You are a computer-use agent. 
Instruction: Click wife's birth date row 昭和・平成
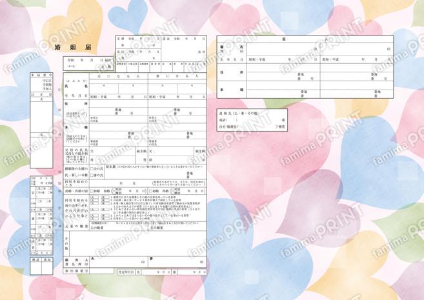(x=177, y=97)
